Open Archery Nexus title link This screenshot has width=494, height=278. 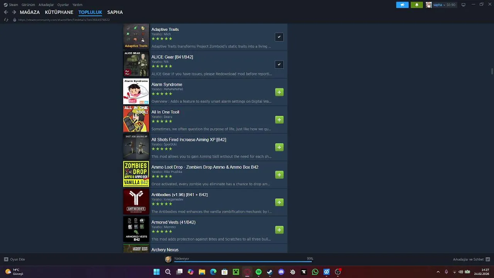click(x=165, y=250)
